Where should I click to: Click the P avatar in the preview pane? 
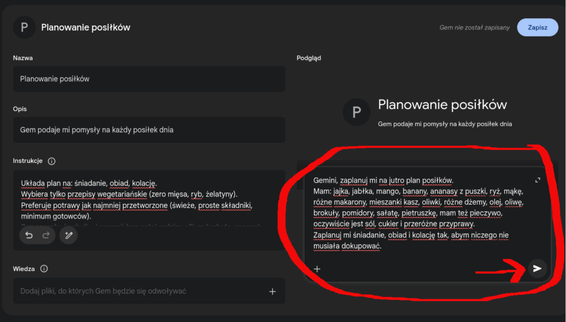pos(357,112)
